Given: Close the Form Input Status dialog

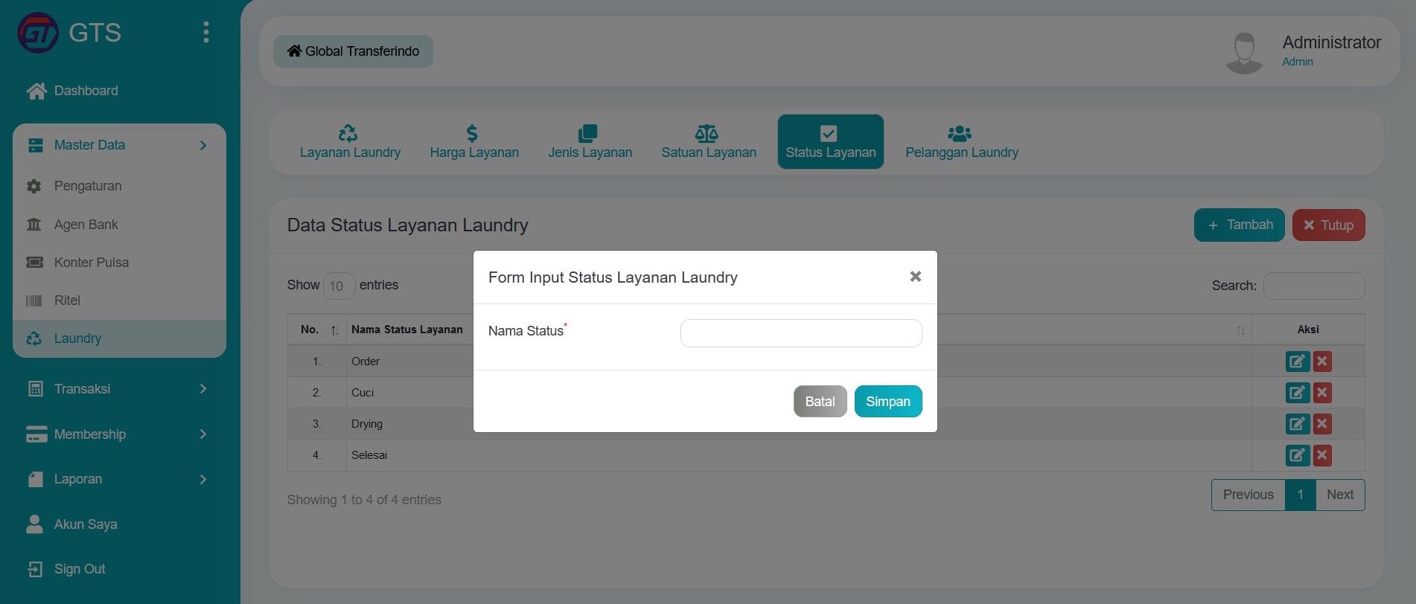Looking at the screenshot, I should pos(916,277).
